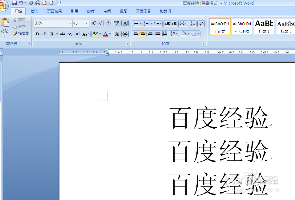Apply strikethrough to text
The height and width of the screenshot is (200, 295).
63,34
